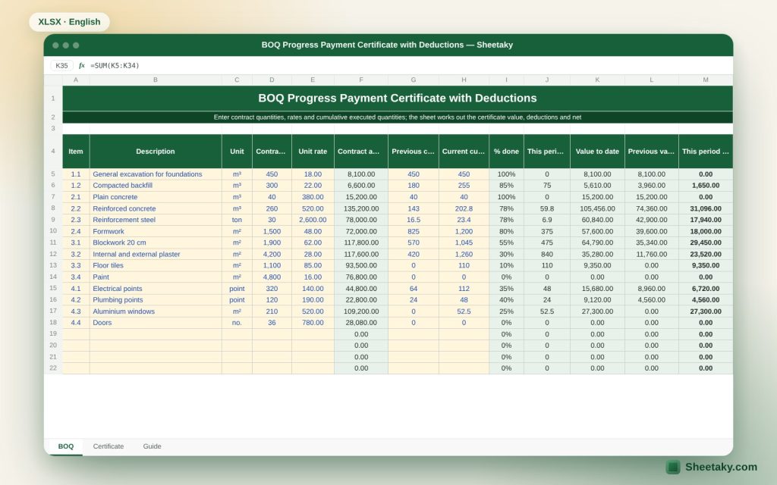The height and width of the screenshot is (485, 777).
Task: Click current cumulative quantity 202.8
Action: tap(464, 209)
